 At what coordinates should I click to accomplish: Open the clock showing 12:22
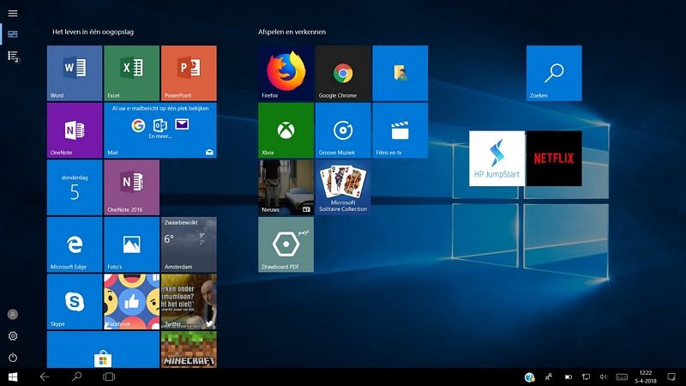pos(646,377)
